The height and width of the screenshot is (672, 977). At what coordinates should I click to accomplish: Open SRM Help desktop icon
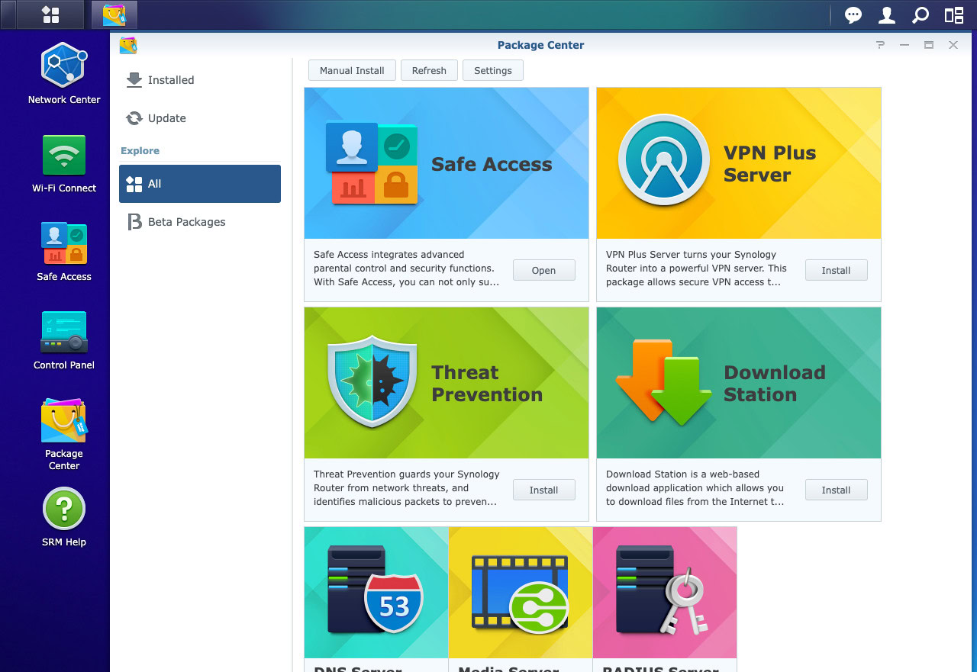(x=64, y=517)
